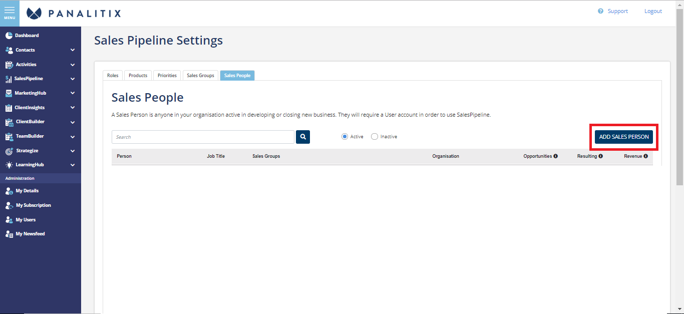The height and width of the screenshot is (314, 684).
Task: Click the Search input field
Action: tap(203, 137)
